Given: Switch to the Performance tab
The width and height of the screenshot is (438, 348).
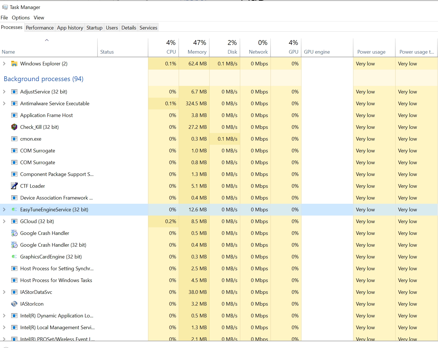Looking at the screenshot, I should pos(40,28).
